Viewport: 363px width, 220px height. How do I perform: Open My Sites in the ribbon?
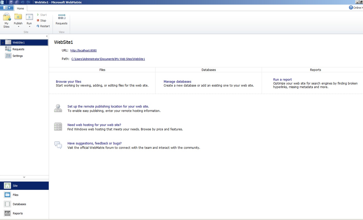click(x=6, y=20)
